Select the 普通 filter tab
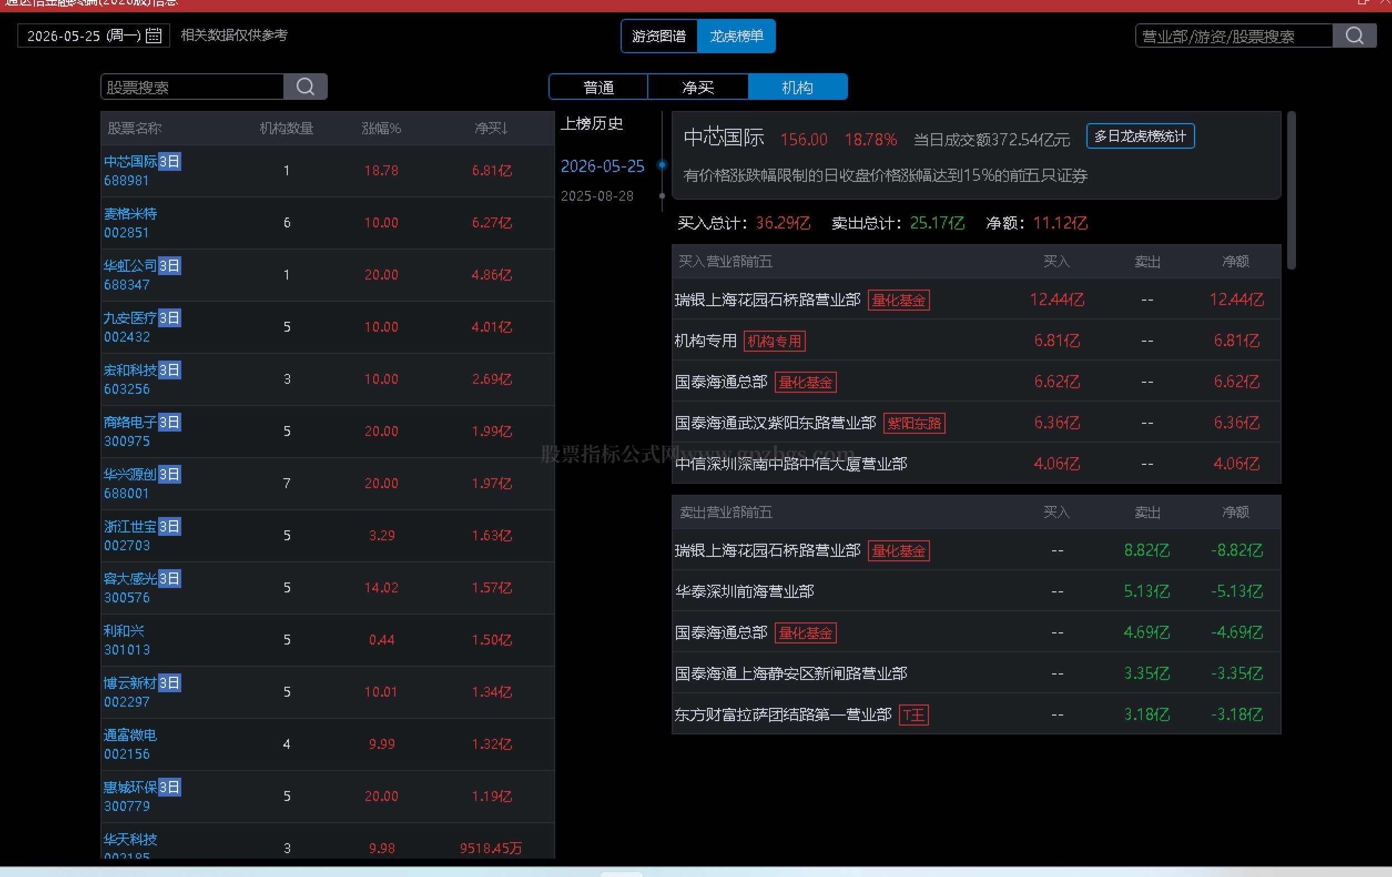The image size is (1392, 877). click(x=598, y=87)
